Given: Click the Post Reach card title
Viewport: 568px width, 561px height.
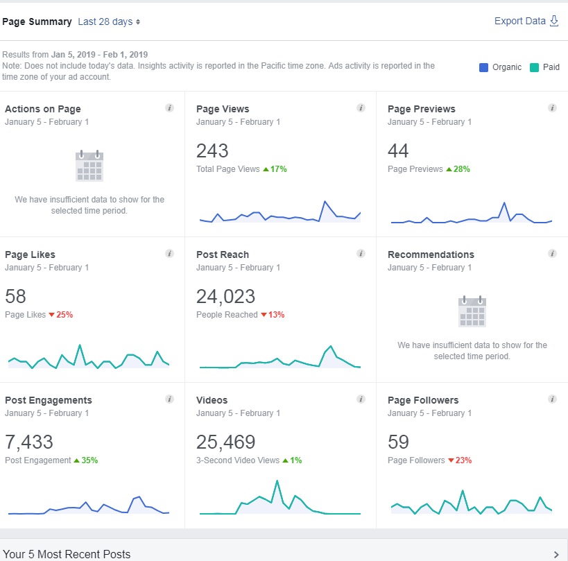Looking at the screenshot, I should 223,254.
